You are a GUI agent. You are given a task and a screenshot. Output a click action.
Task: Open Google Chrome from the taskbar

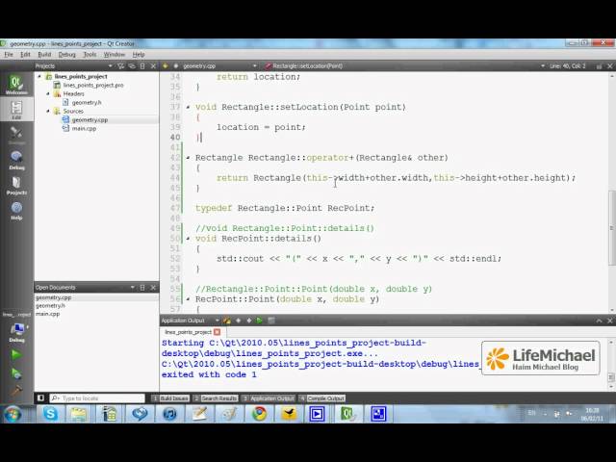(259, 414)
